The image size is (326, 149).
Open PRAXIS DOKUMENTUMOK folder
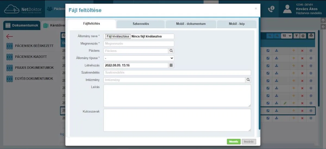tap(30, 68)
